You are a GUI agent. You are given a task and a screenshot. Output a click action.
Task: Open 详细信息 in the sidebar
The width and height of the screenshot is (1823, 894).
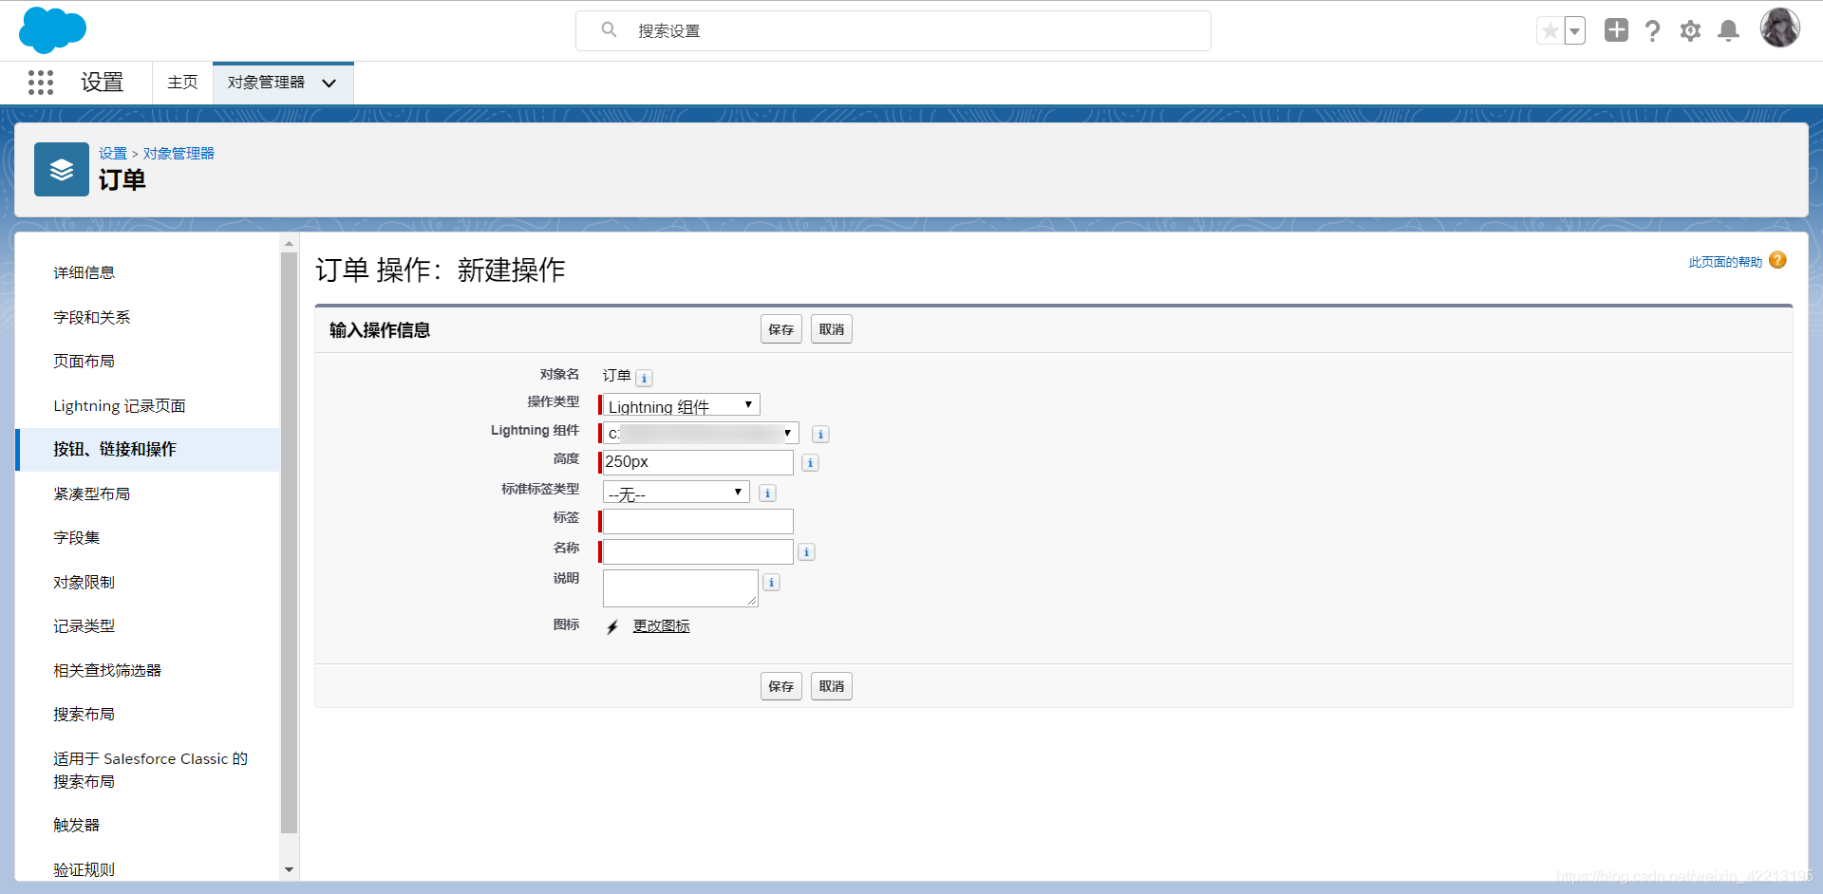85,272
